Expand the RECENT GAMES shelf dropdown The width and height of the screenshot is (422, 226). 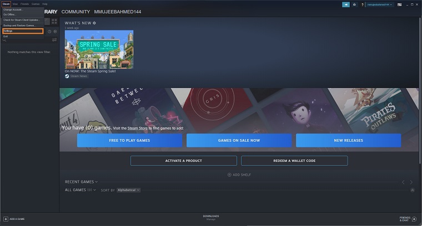(x=81, y=182)
